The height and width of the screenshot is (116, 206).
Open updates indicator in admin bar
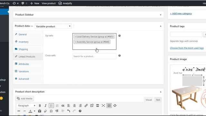16,3
